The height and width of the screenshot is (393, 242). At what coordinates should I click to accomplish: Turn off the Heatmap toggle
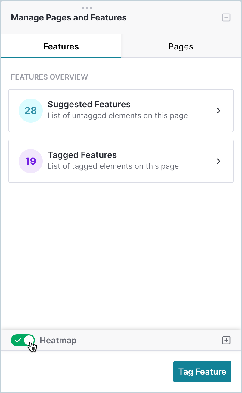[23, 340]
